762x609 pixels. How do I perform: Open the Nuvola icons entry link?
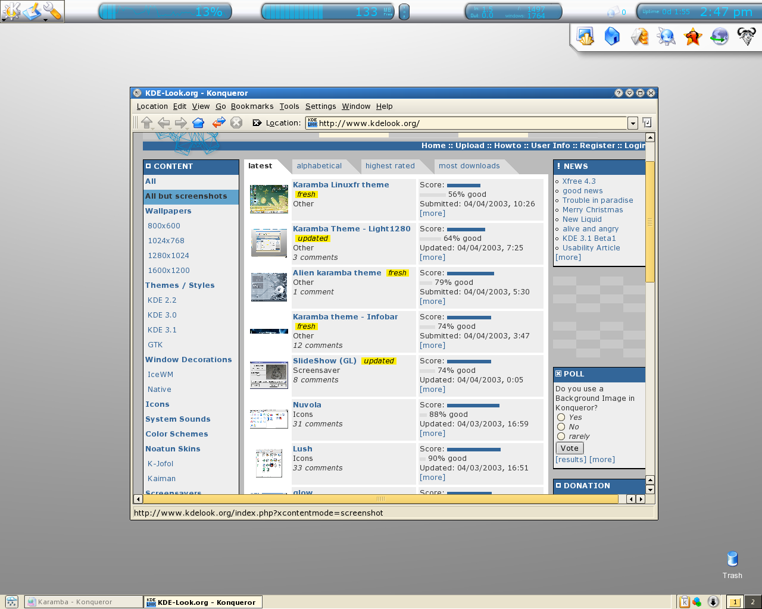pyautogui.click(x=307, y=405)
